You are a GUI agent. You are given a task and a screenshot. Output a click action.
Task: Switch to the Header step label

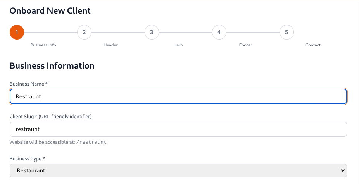(110, 45)
